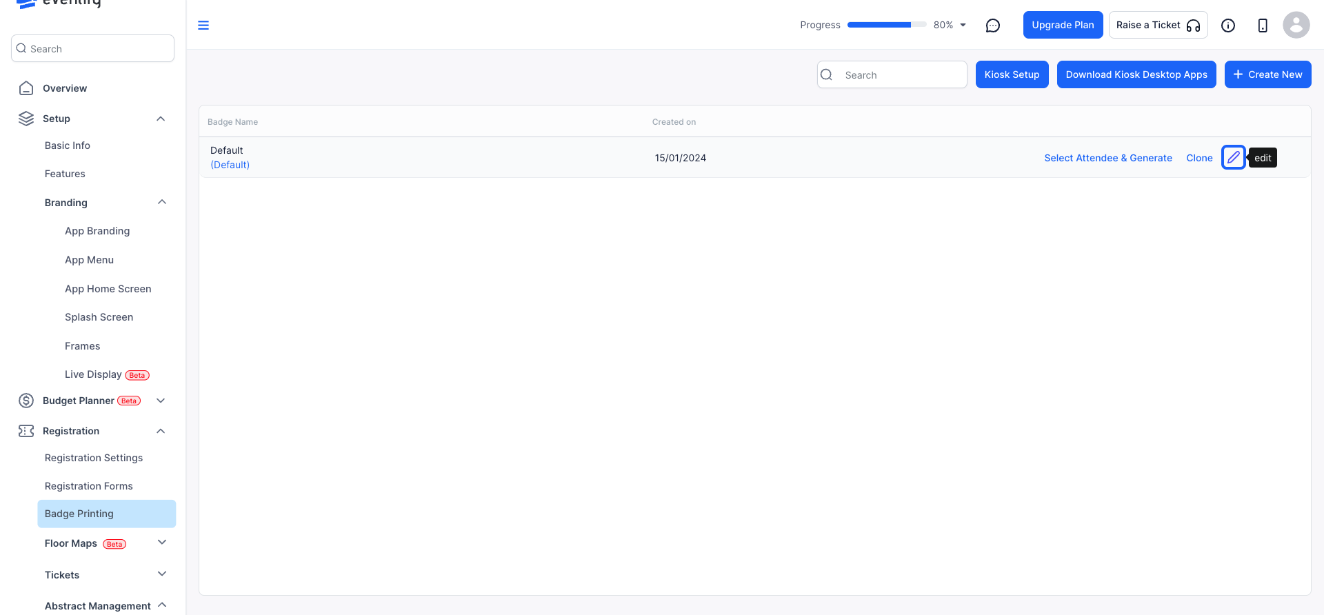This screenshot has width=1324, height=615.
Task: Open App Menu settings
Action: (89, 260)
